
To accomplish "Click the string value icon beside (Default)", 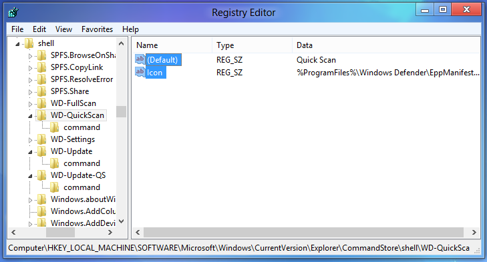I will point(140,59).
